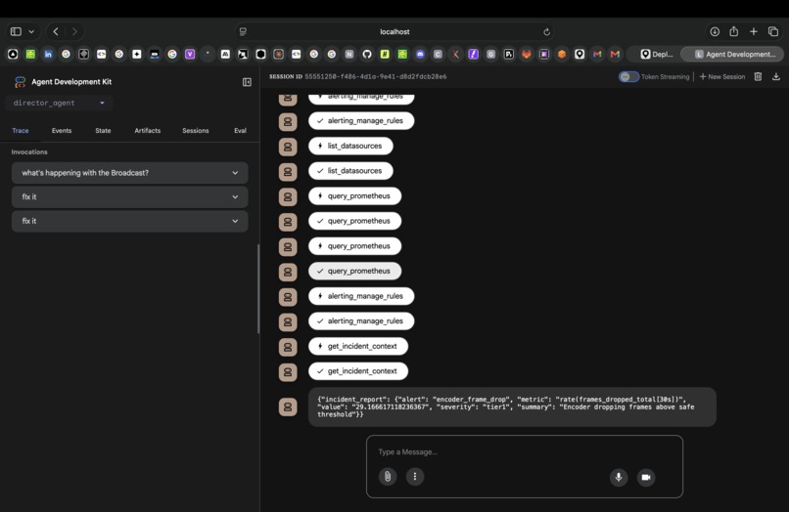Open list_datasources response with check icon
Image resolution: width=789 pixels, height=512 pixels.
pyautogui.click(x=350, y=171)
